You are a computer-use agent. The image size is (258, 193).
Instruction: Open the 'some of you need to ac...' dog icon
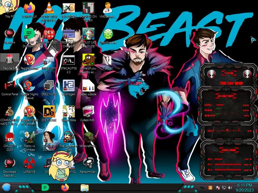coord(88,64)
